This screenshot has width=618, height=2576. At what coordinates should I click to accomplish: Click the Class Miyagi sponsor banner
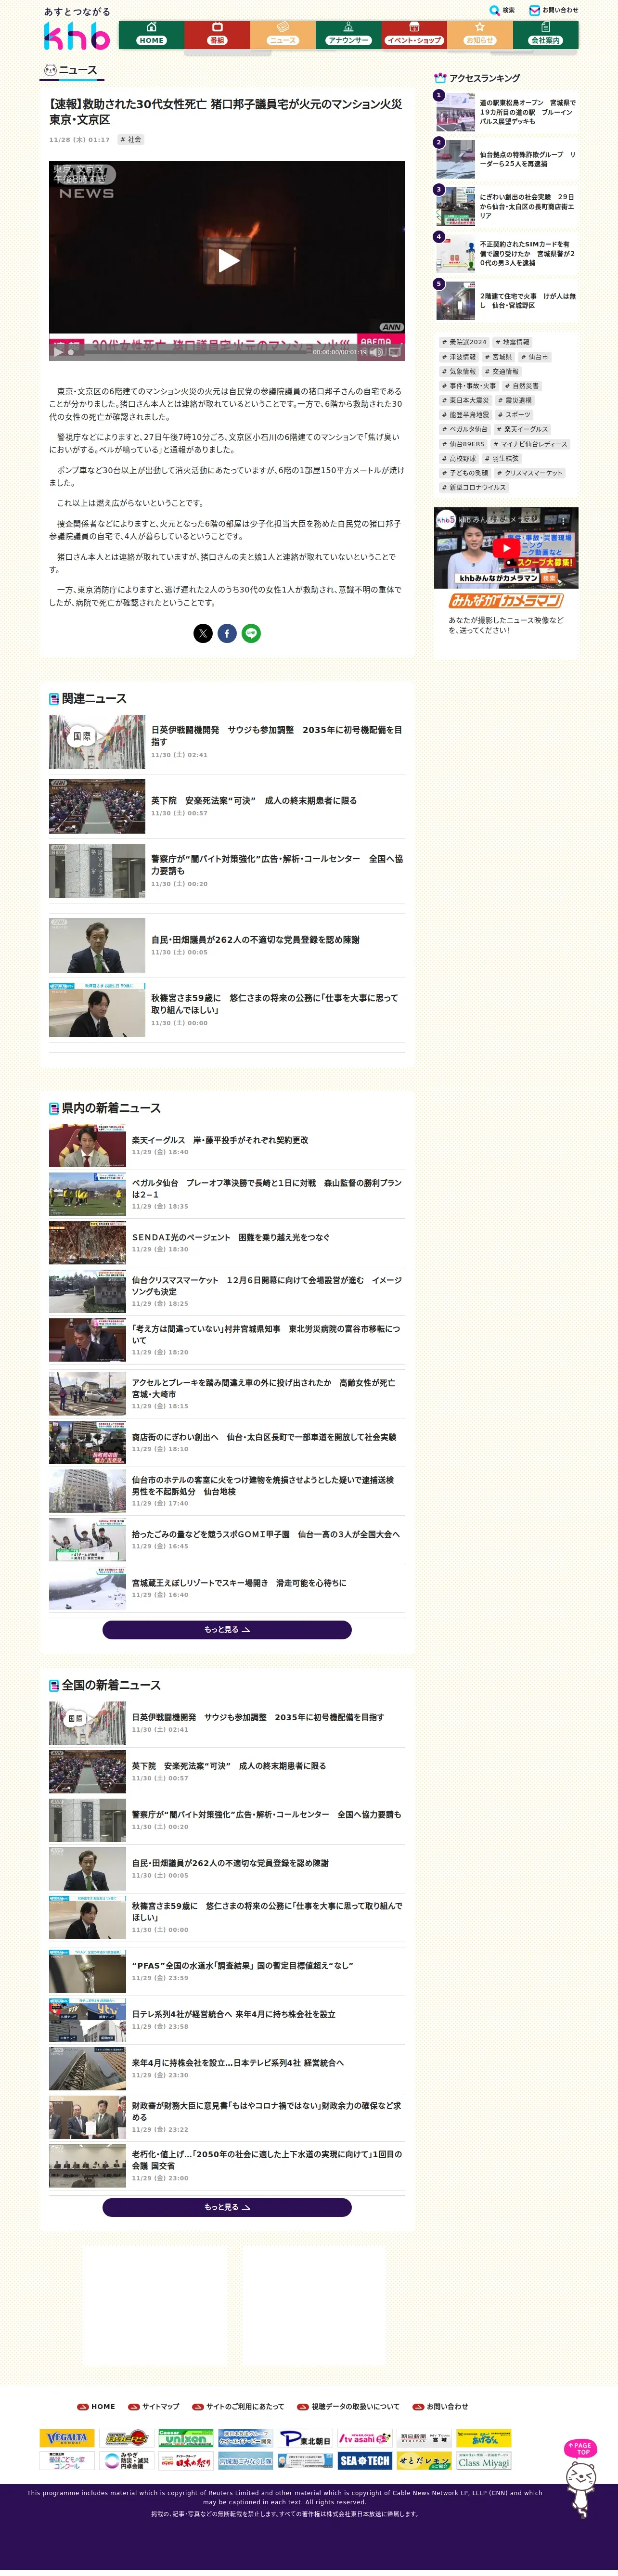click(484, 2461)
